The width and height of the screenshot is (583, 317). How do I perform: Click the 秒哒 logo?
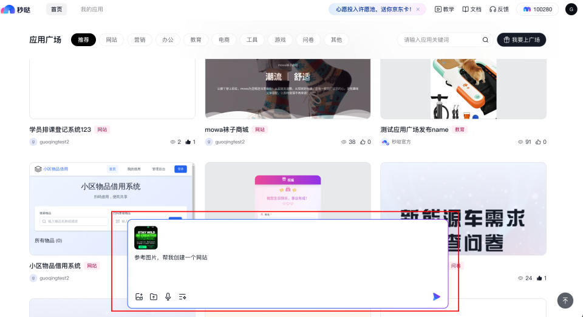(16, 9)
